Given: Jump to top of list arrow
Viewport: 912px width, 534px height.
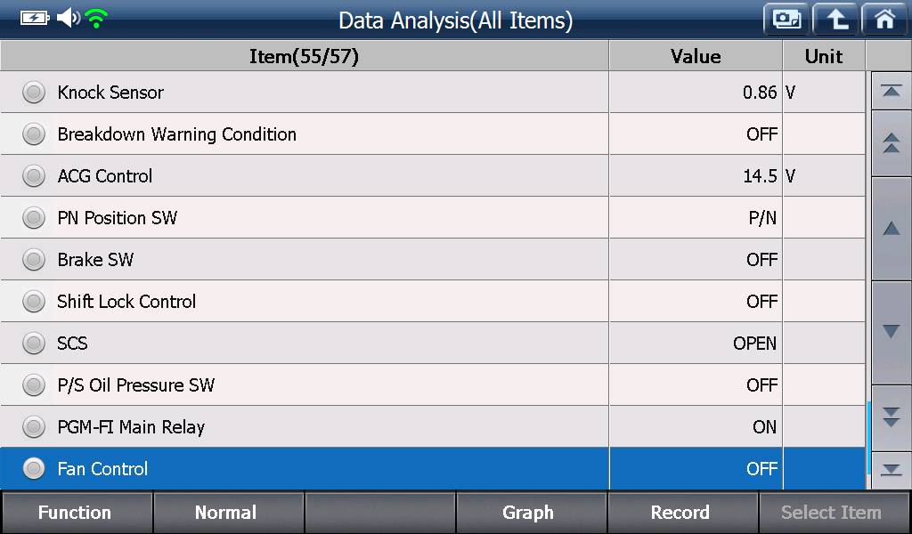Looking at the screenshot, I should [x=891, y=91].
